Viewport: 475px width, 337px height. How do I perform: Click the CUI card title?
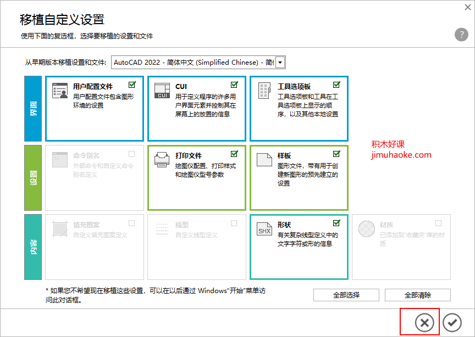pyautogui.click(x=181, y=87)
